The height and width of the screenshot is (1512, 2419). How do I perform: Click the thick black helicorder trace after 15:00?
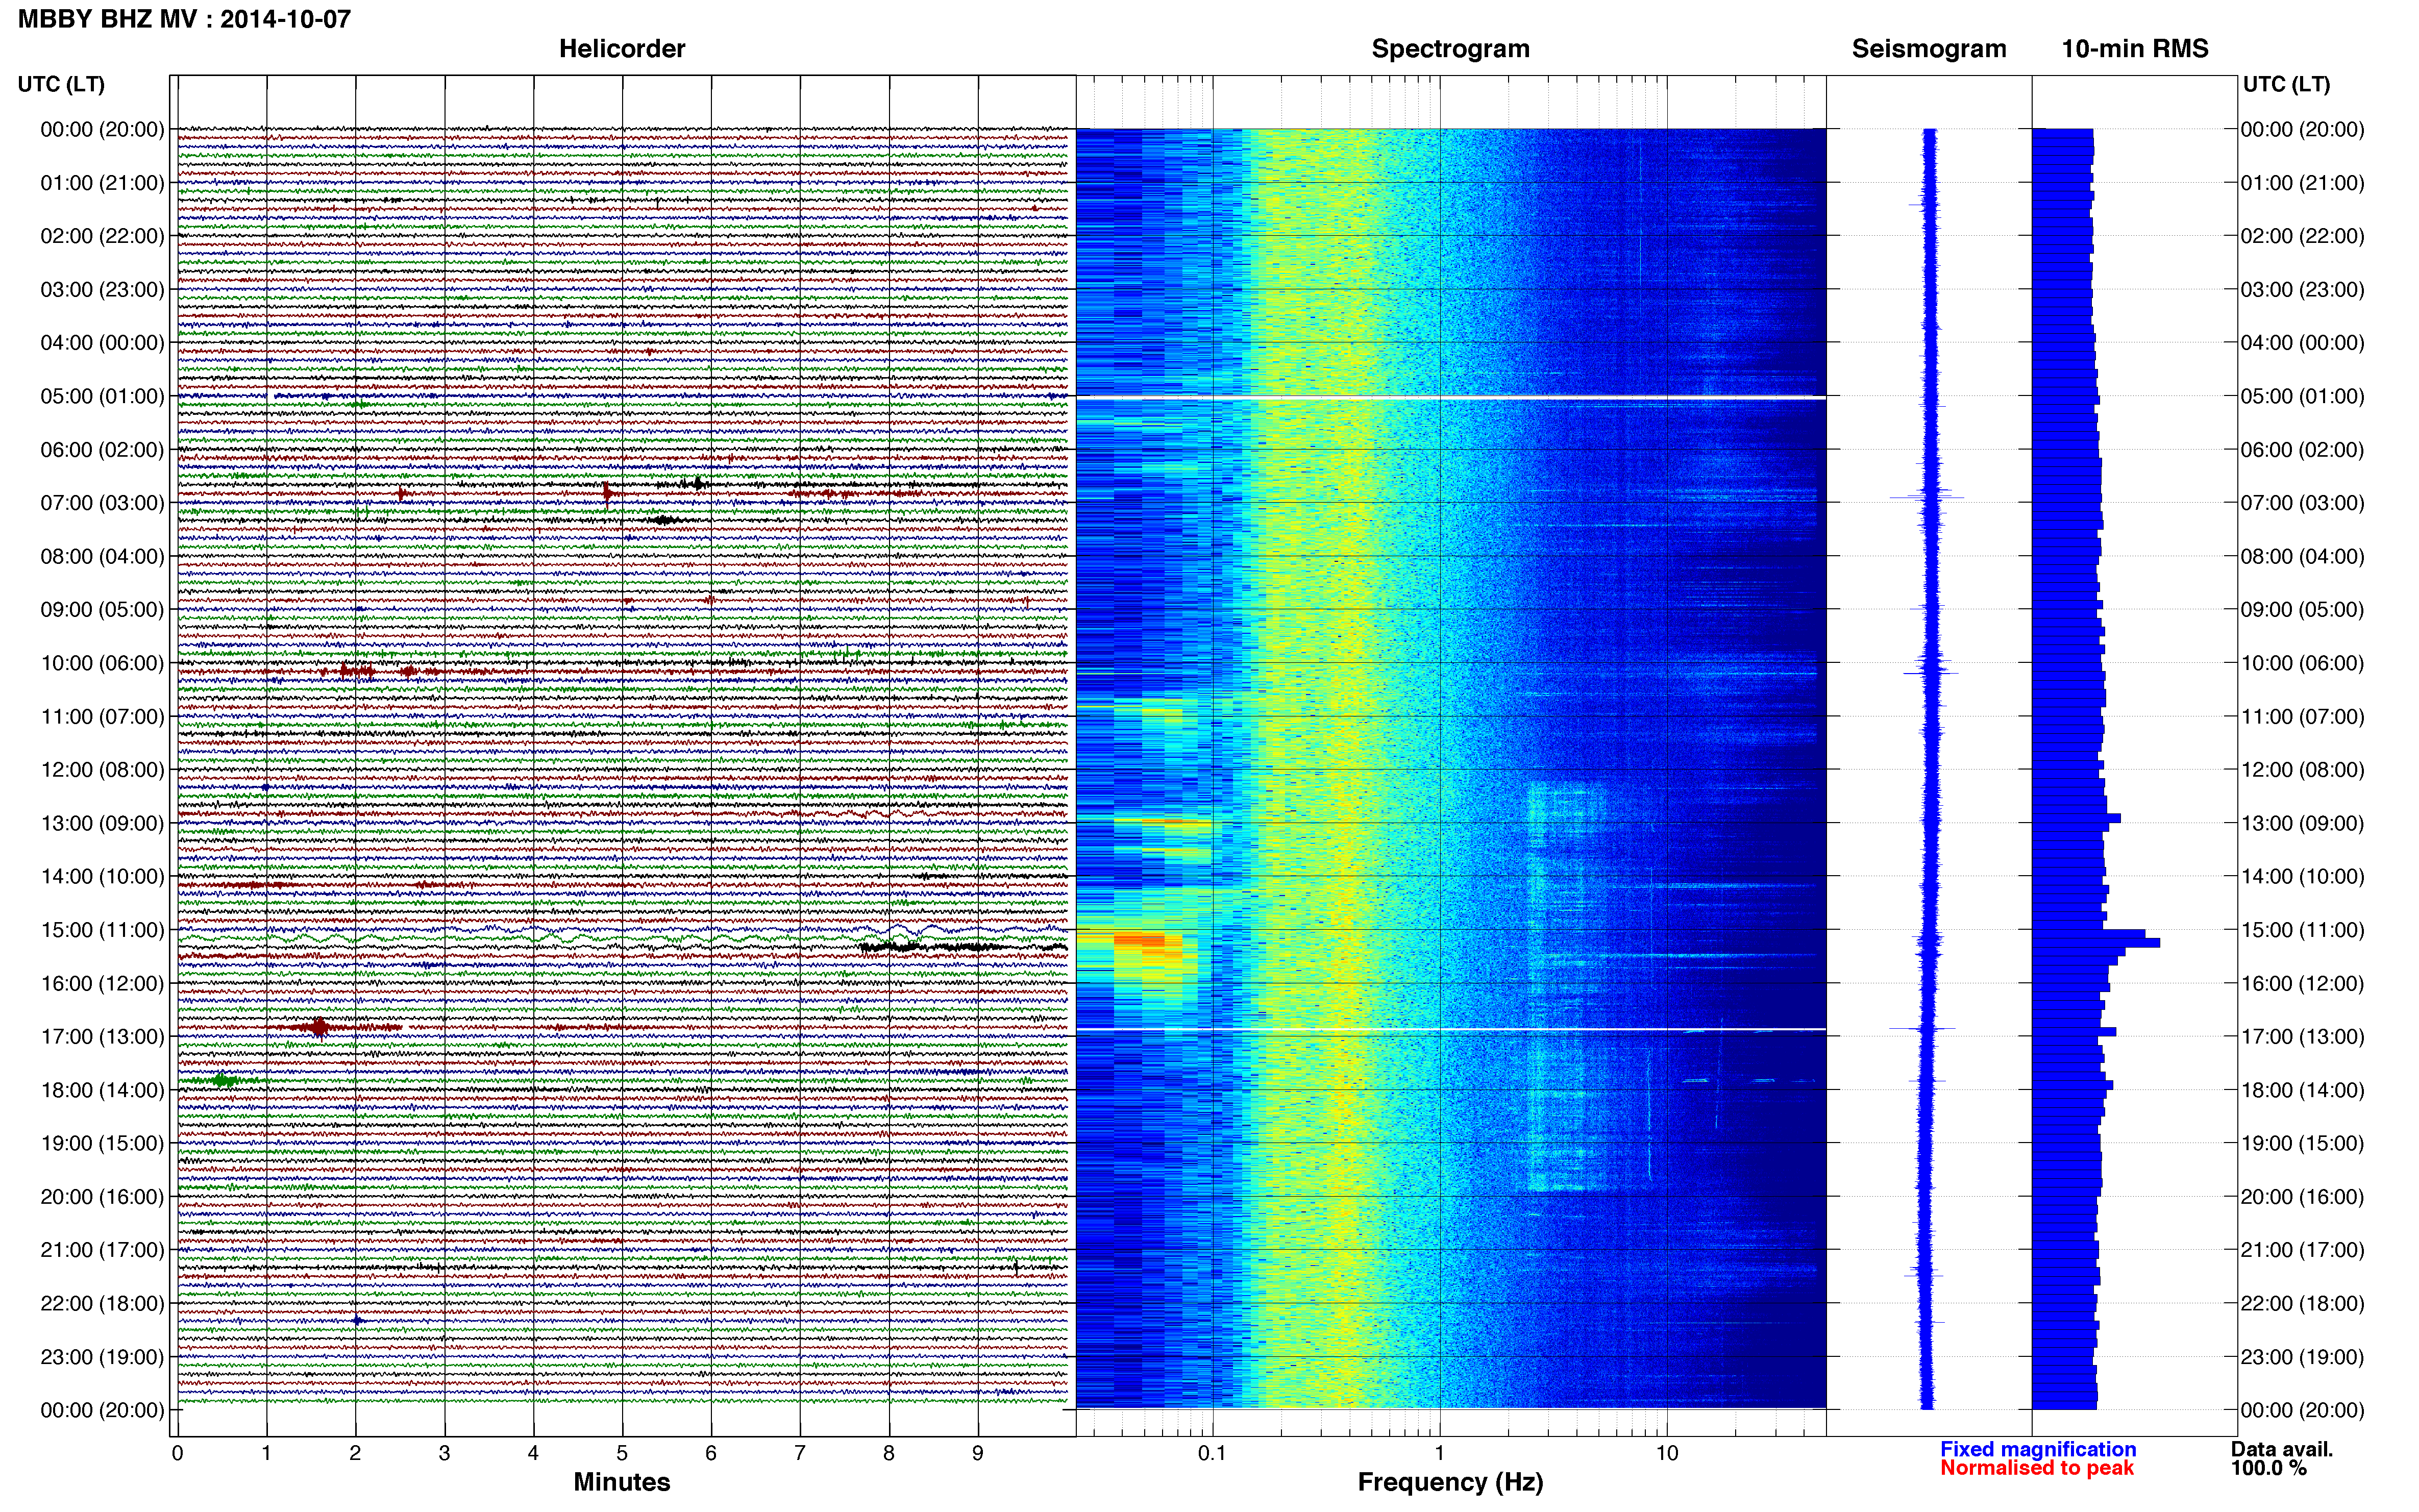point(963,946)
